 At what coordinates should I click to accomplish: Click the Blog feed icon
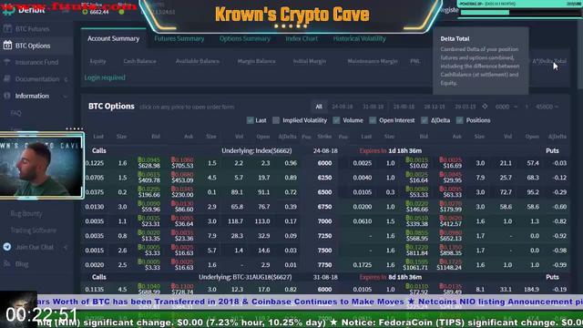click(7, 263)
